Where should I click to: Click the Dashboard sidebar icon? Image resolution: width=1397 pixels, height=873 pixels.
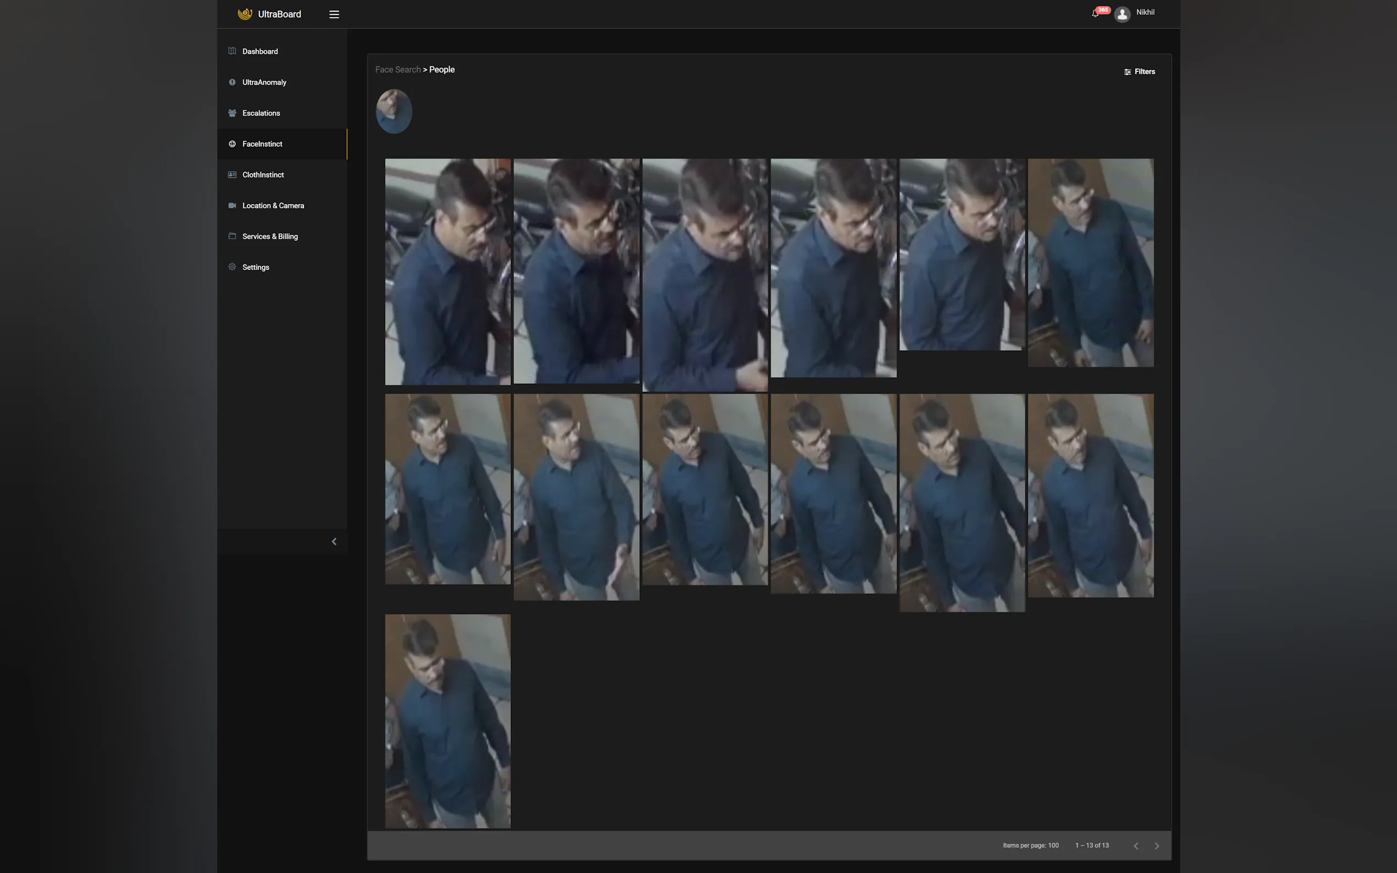[x=232, y=51]
